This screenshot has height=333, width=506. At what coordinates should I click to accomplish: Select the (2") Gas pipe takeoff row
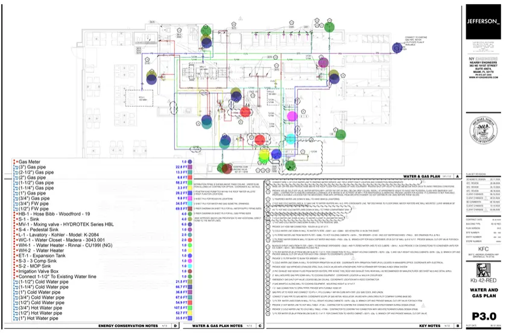click(103, 177)
